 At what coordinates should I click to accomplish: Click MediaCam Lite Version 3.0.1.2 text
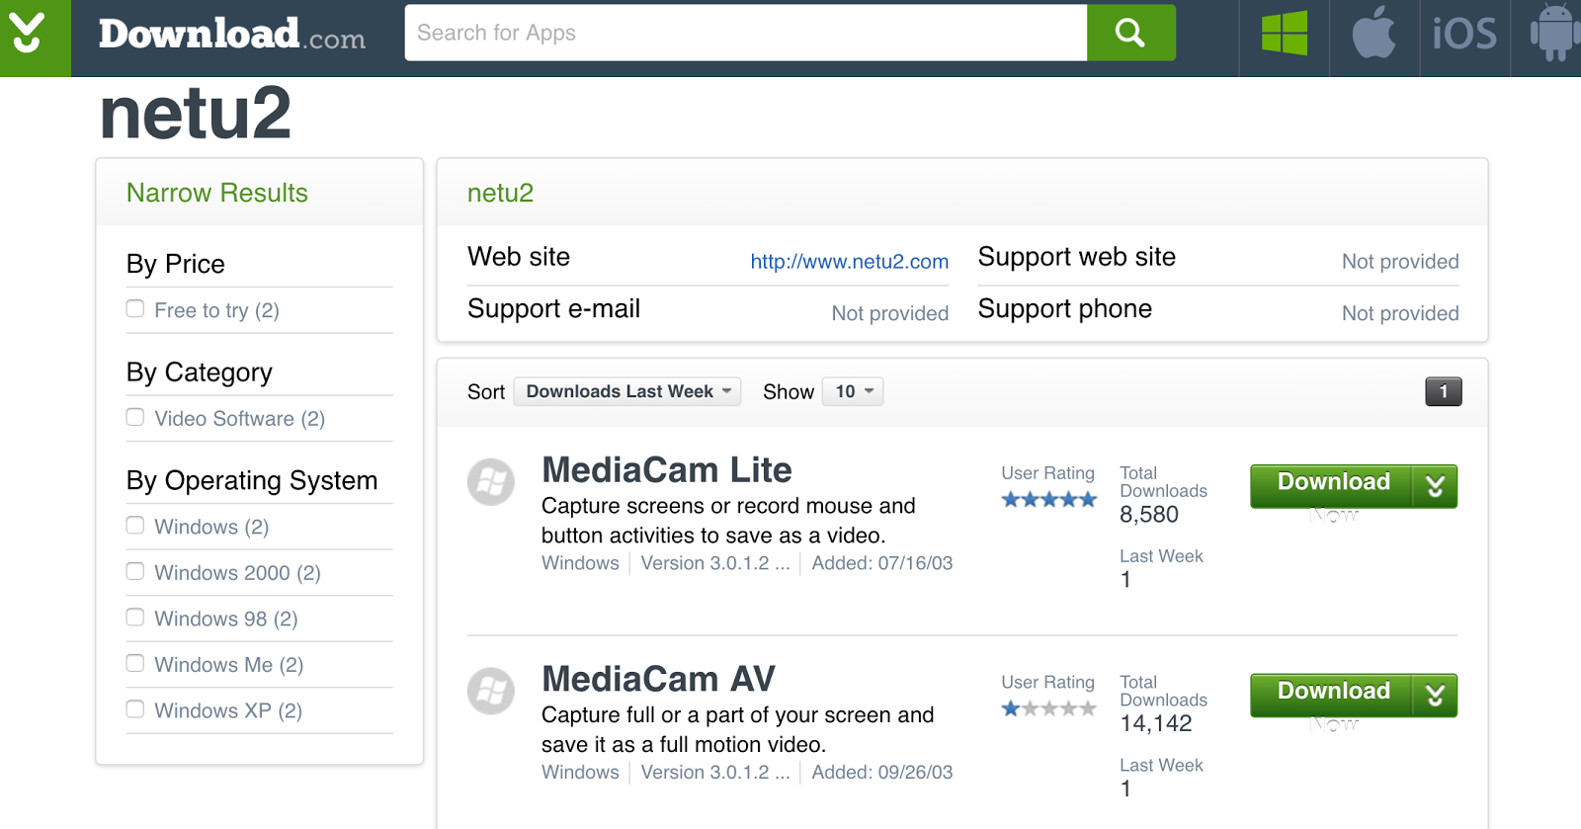click(x=715, y=563)
